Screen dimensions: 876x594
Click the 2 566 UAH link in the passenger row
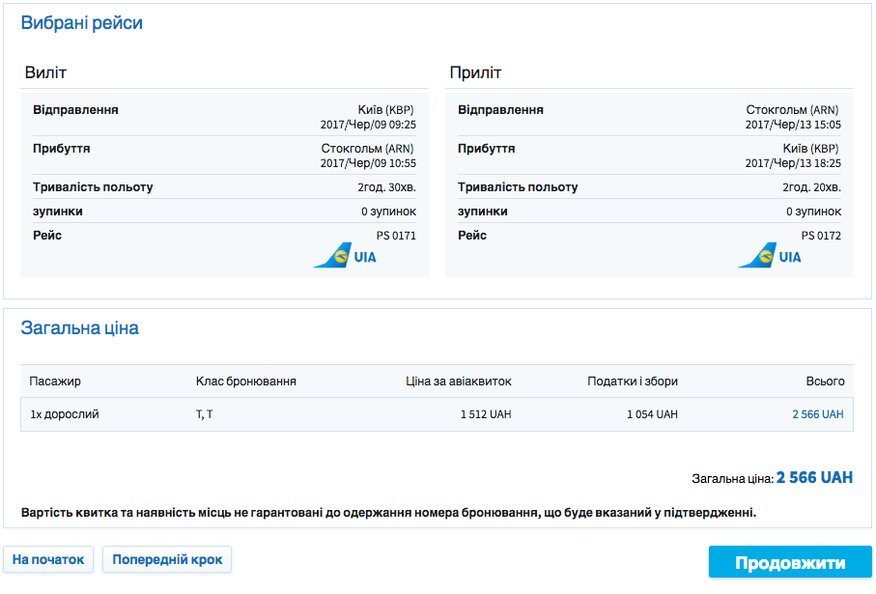pyautogui.click(x=817, y=414)
